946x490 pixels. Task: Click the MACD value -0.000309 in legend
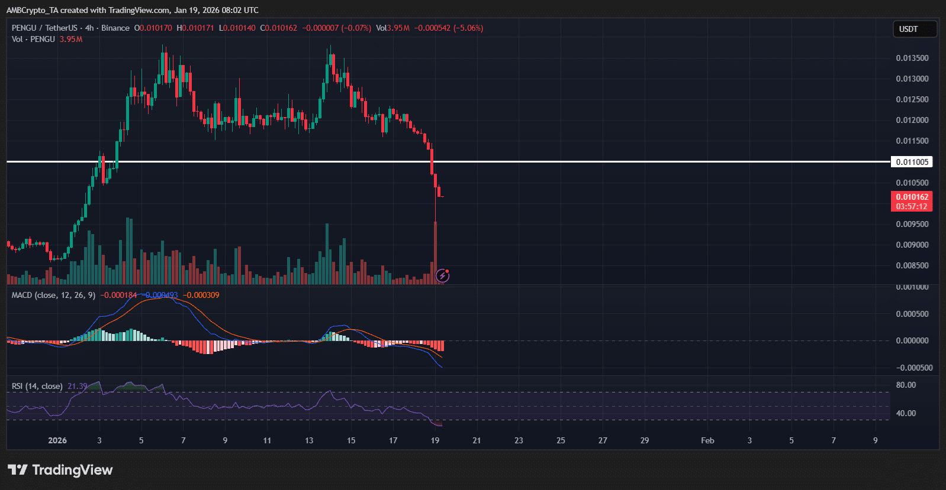click(201, 295)
